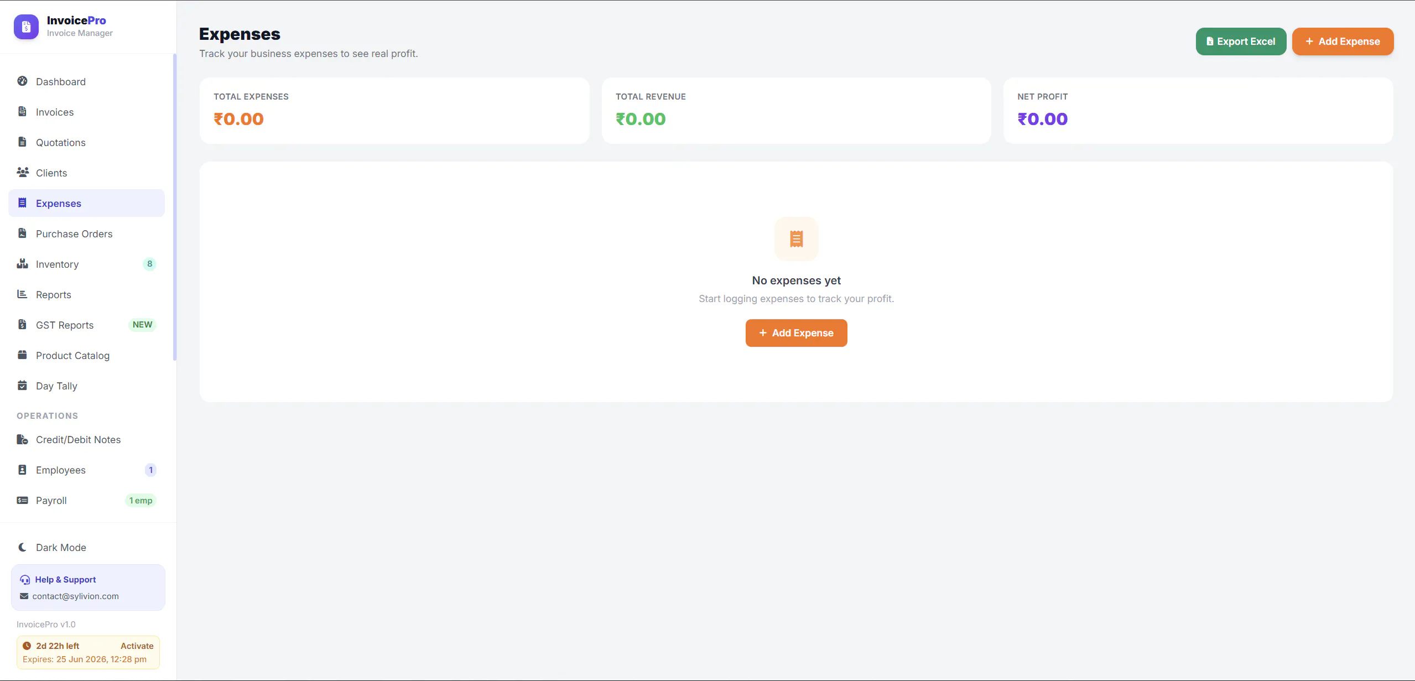The width and height of the screenshot is (1415, 681).
Task: Click the Credit/Debit Notes icon
Action: [22, 439]
